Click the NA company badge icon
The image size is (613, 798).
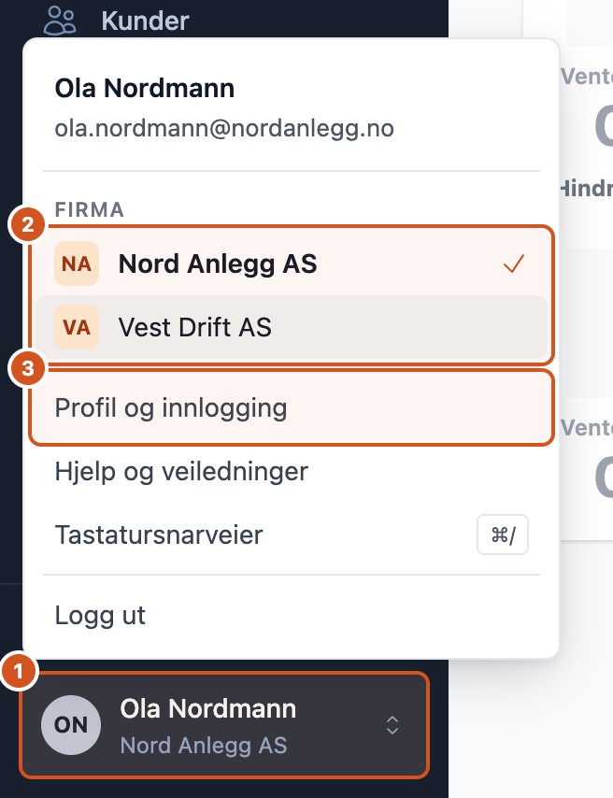tap(77, 264)
